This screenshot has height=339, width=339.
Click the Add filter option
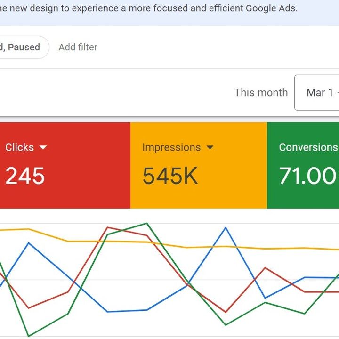coord(78,47)
